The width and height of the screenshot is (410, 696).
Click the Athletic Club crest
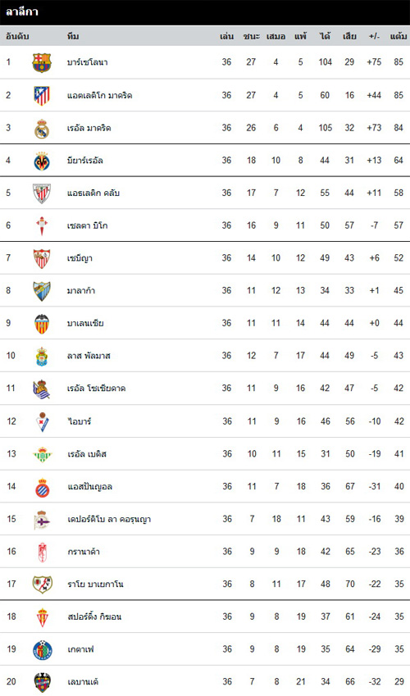click(x=42, y=193)
